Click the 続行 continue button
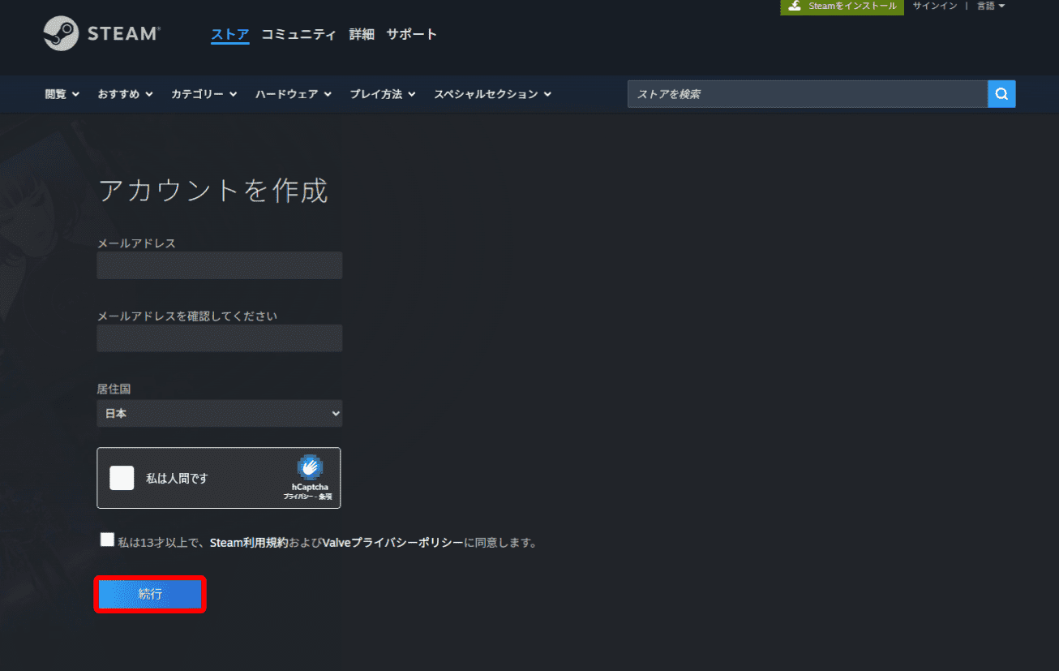Image resolution: width=1059 pixels, height=671 pixels. [x=150, y=594]
